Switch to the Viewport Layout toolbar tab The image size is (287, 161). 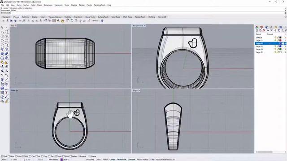coord(55,17)
